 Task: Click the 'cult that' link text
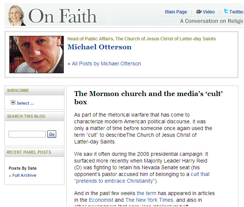coord(200,174)
